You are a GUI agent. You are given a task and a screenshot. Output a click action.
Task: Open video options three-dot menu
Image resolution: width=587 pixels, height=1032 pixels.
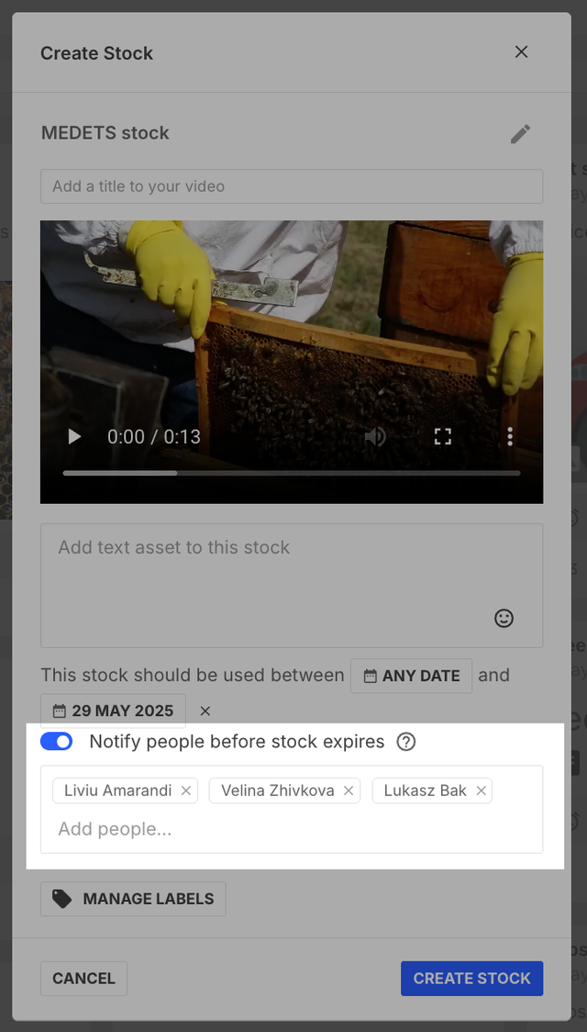[510, 436]
